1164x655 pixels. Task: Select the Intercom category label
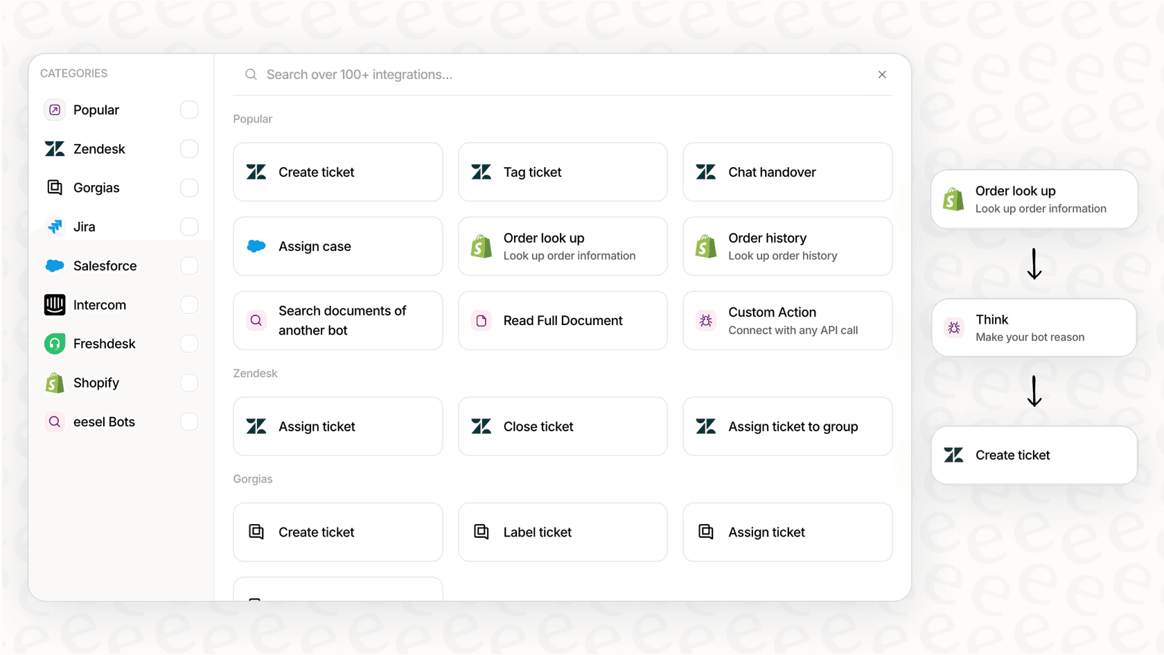click(x=100, y=305)
